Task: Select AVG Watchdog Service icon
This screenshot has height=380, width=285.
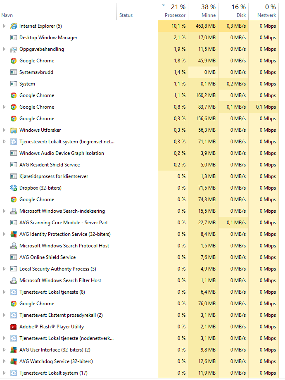Action: [x=14, y=361]
